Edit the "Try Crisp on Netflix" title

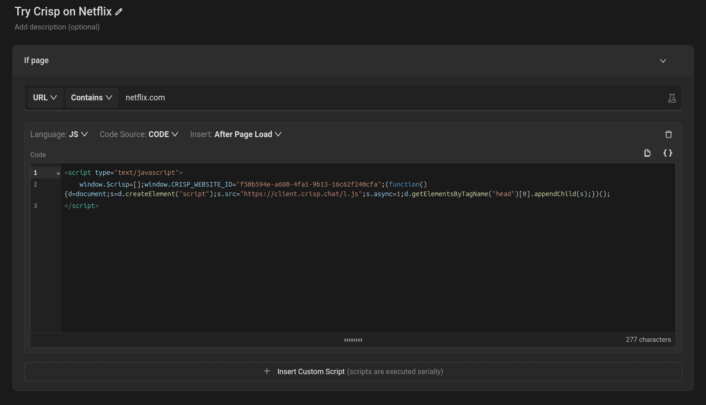pyautogui.click(x=119, y=11)
